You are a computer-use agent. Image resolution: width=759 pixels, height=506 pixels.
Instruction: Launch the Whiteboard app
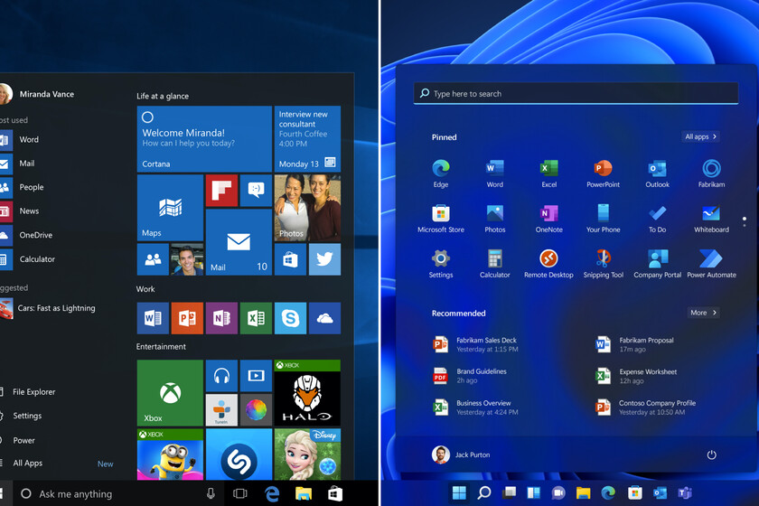711,215
